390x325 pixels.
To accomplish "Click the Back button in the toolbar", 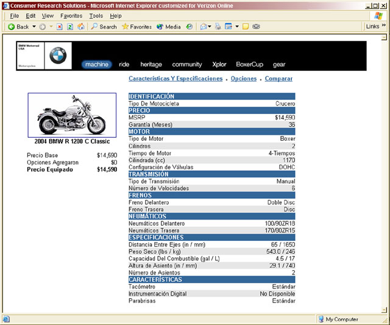I will click(18, 27).
